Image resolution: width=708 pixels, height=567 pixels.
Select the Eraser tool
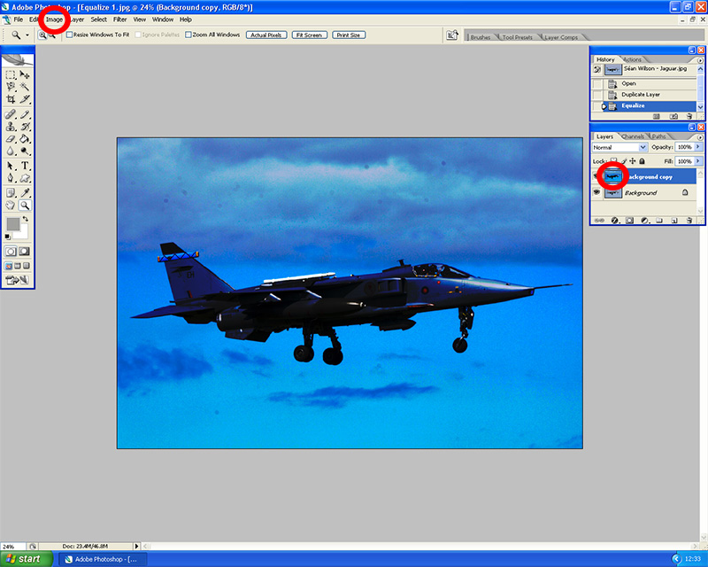[11, 139]
